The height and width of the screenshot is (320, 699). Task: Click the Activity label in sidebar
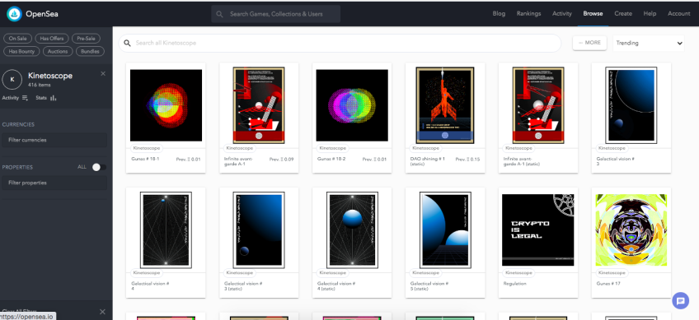[x=11, y=98]
